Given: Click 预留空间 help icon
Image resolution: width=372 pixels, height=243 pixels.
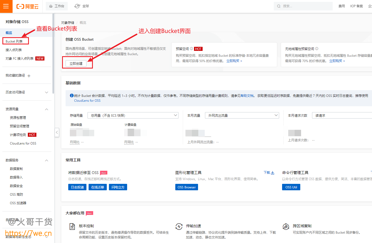Looking at the screenshot, I should [191, 49].
